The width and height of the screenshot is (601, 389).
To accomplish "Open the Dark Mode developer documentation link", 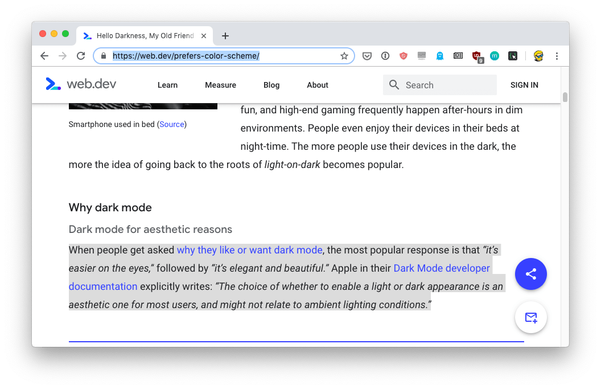I will 442,268.
